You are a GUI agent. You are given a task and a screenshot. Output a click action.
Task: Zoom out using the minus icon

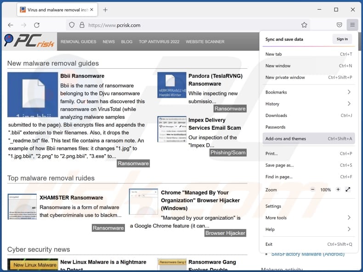click(313, 189)
